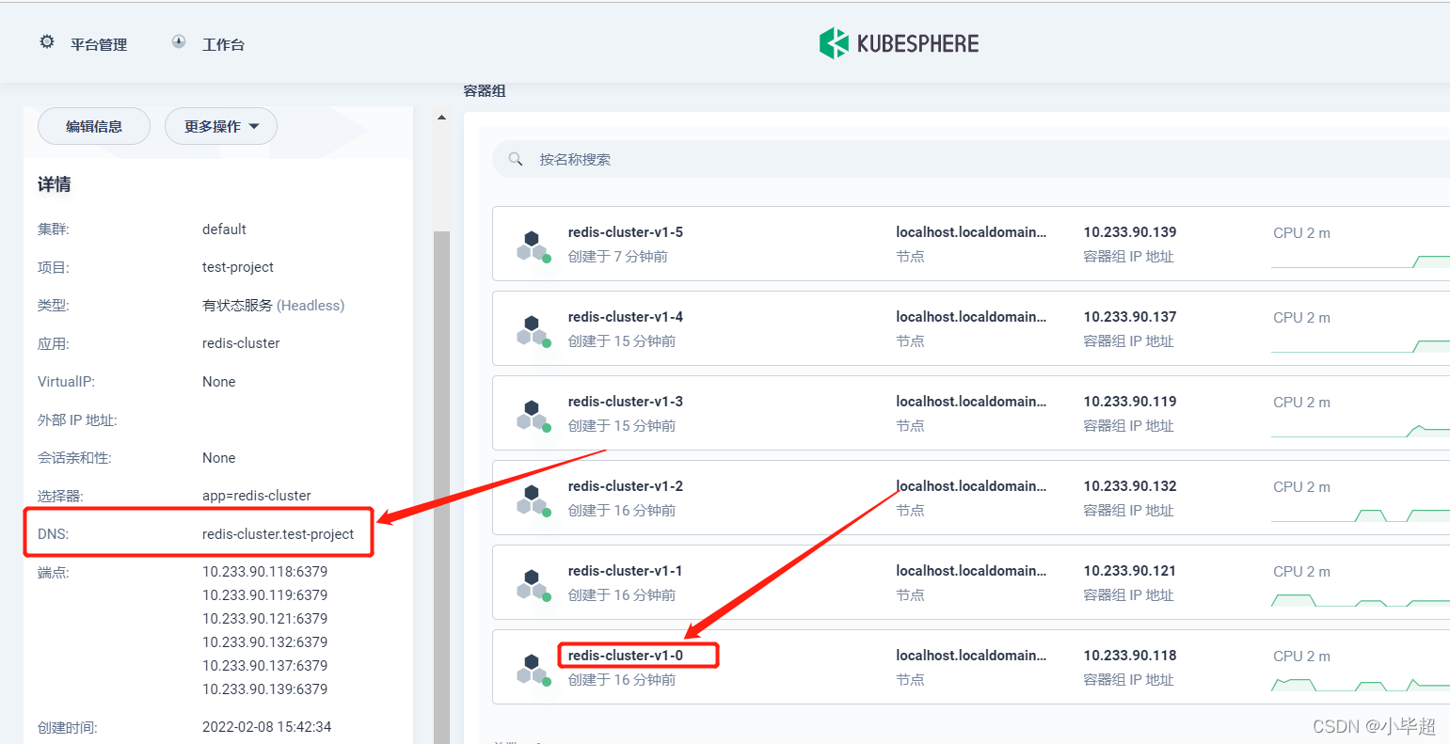Click the project value test-project
Image resolution: width=1450 pixels, height=744 pixels.
pos(238,267)
